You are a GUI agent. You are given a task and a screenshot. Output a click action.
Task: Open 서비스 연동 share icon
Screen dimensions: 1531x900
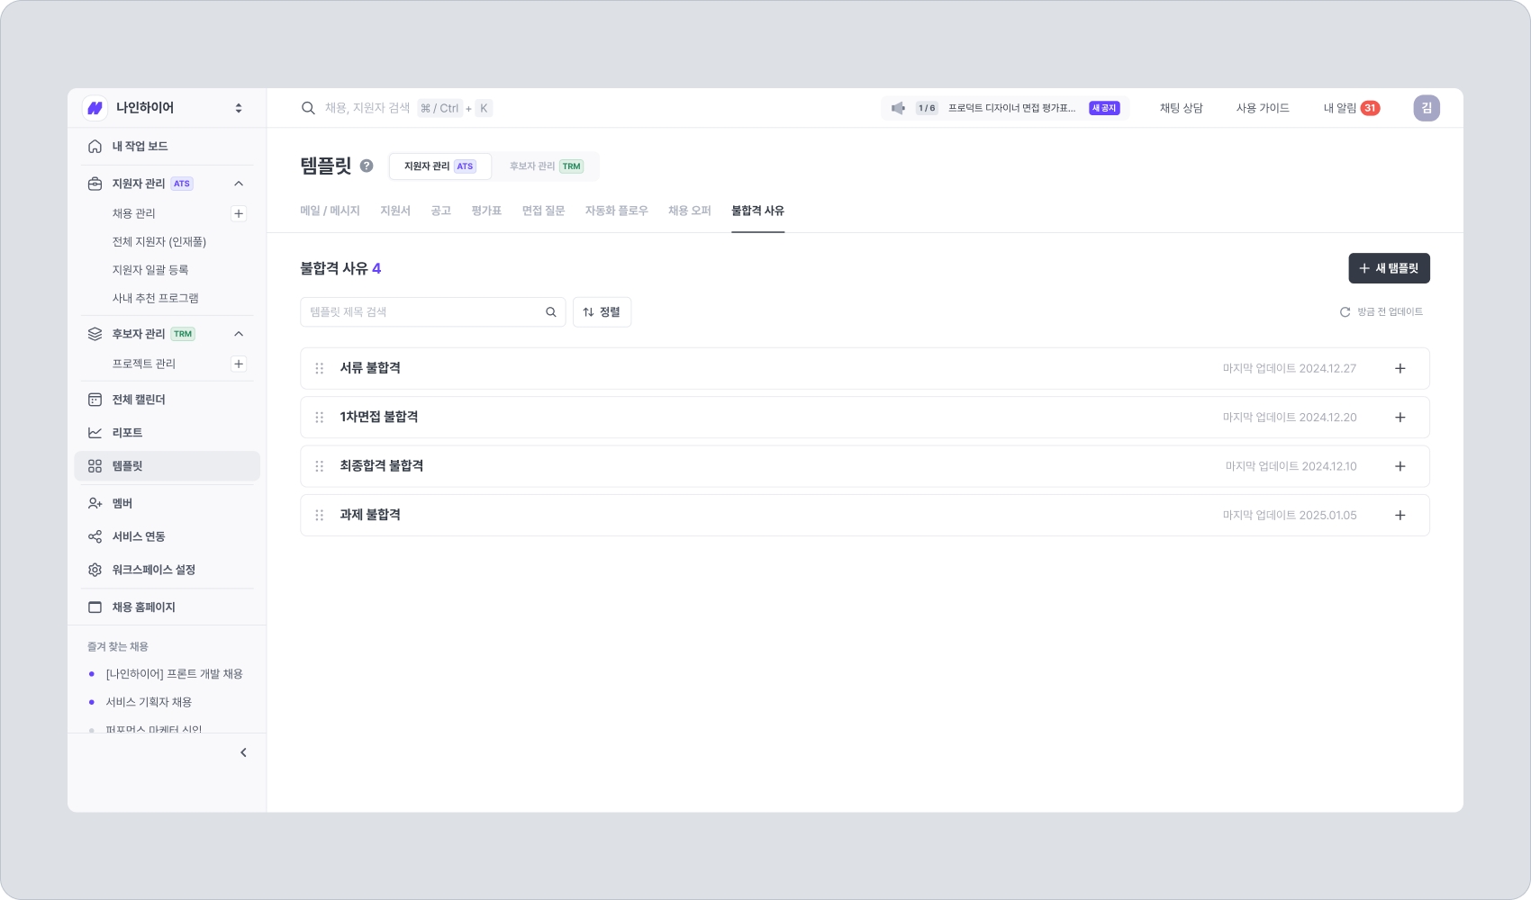95,536
